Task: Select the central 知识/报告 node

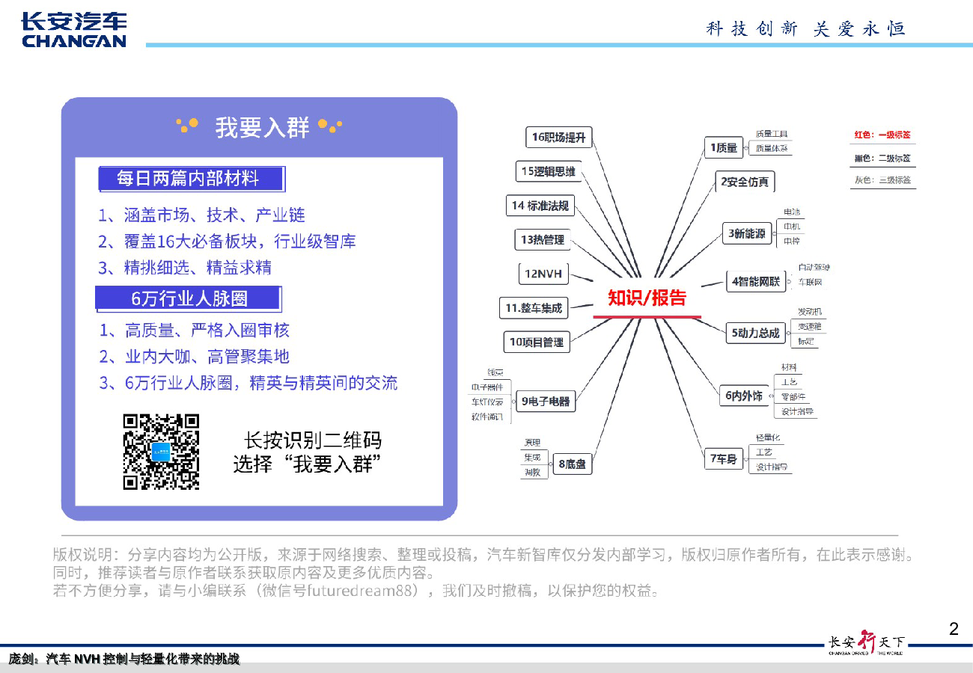Action: (x=647, y=298)
